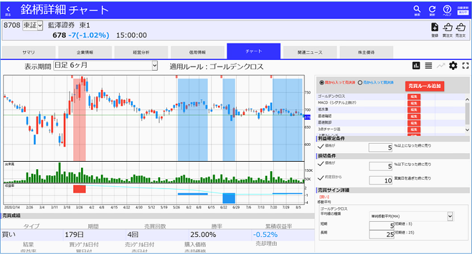
Task: Open the 東証 market dropdown
Action: pyautogui.click(x=33, y=25)
